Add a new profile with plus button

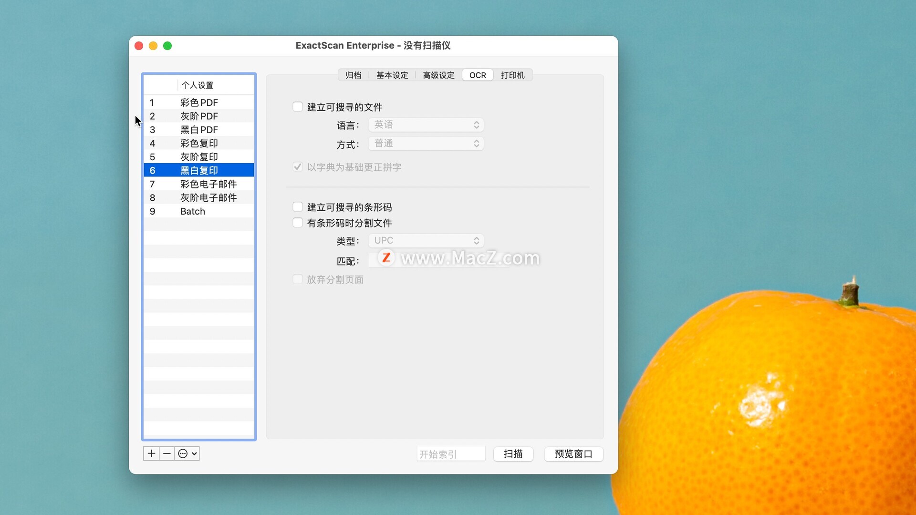click(151, 453)
